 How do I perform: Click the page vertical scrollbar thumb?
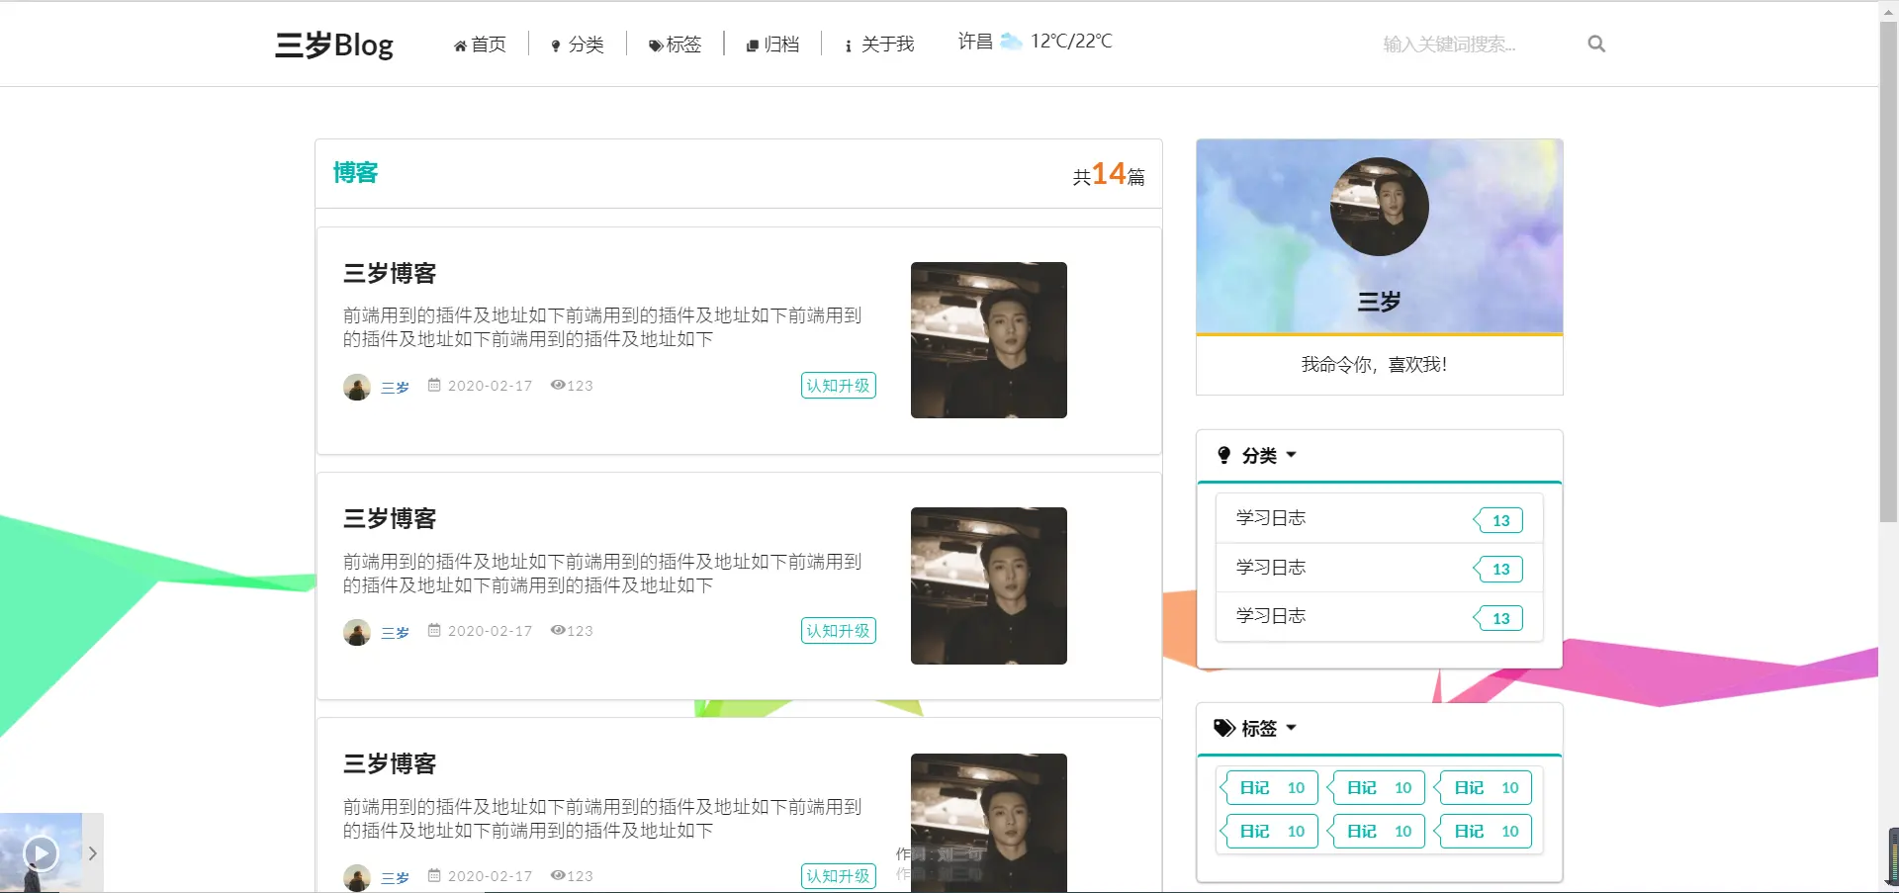pyautogui.click(x=1888, y=272)
